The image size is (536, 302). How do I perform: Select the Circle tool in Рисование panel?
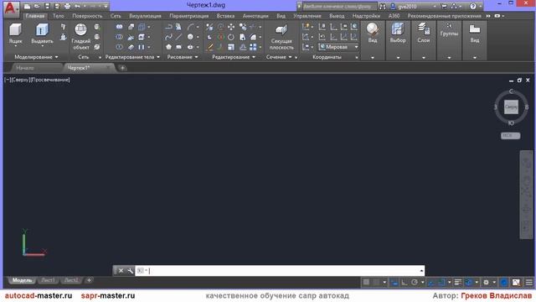click(x=190, y=37)
